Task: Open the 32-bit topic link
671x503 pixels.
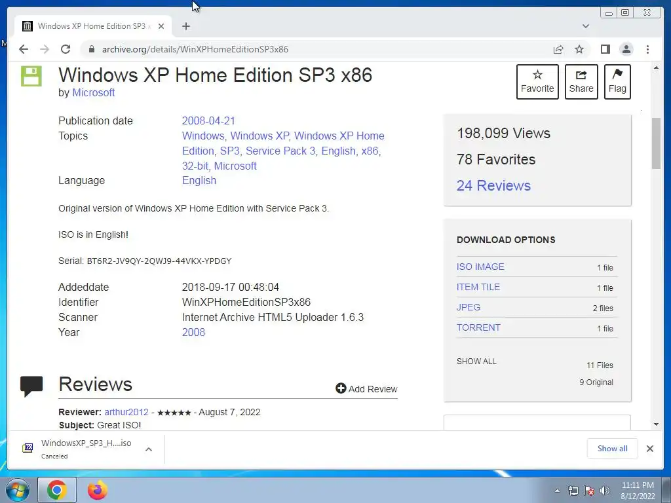Action: (x=195, y=166)
